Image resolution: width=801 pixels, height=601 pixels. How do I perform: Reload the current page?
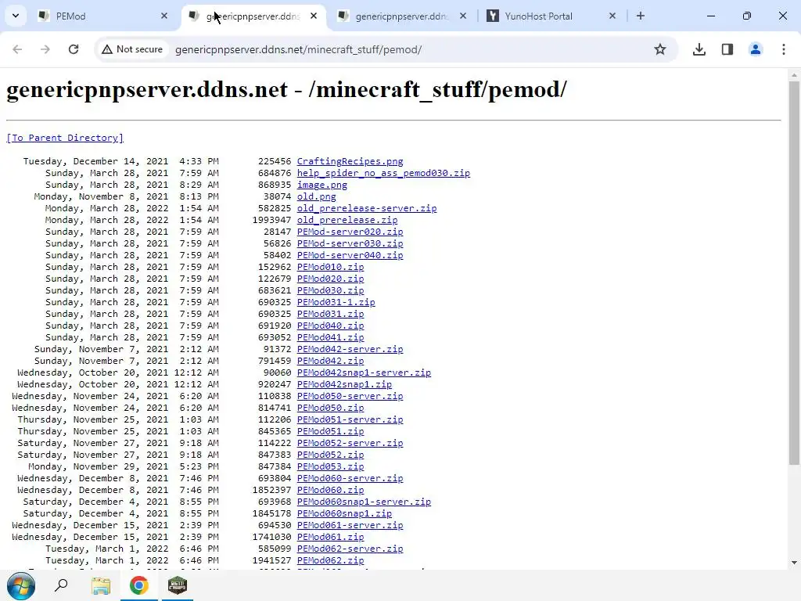pos(74,49)
